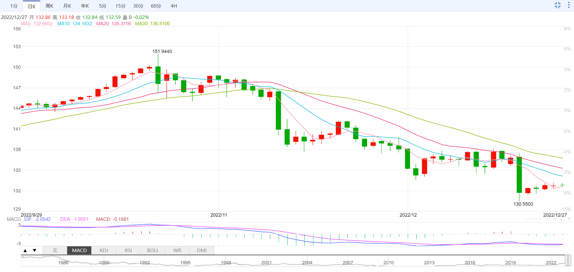Screen dimensions: 574x272
Task: Open the 年K yearly chart tab
Action: (x=85, y=6)
